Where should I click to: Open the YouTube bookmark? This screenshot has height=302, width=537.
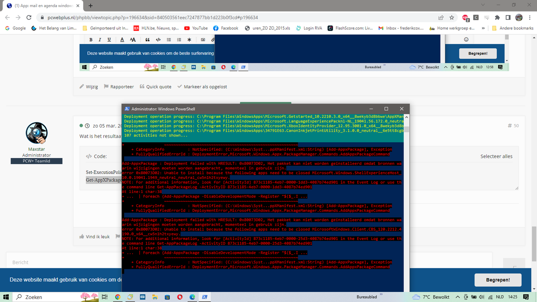(196, 28)
